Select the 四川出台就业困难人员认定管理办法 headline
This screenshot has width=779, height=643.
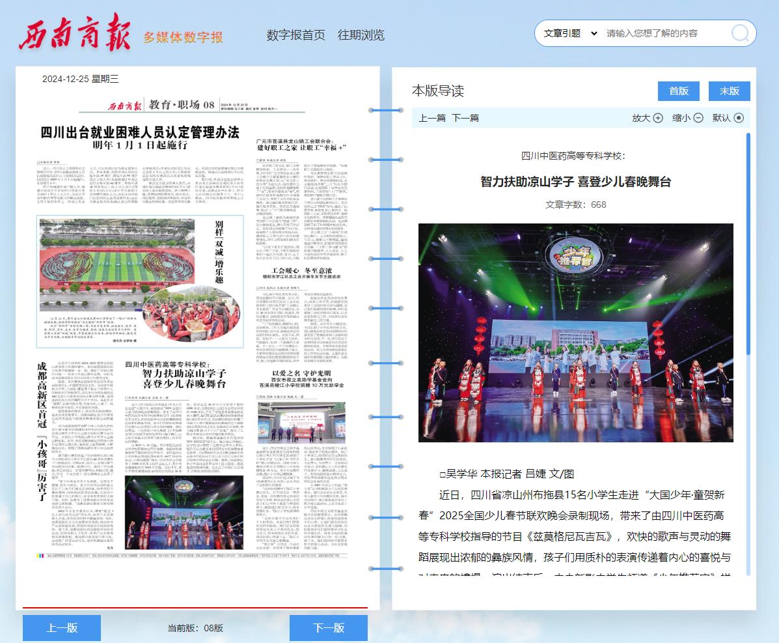[x=140, y=133]
